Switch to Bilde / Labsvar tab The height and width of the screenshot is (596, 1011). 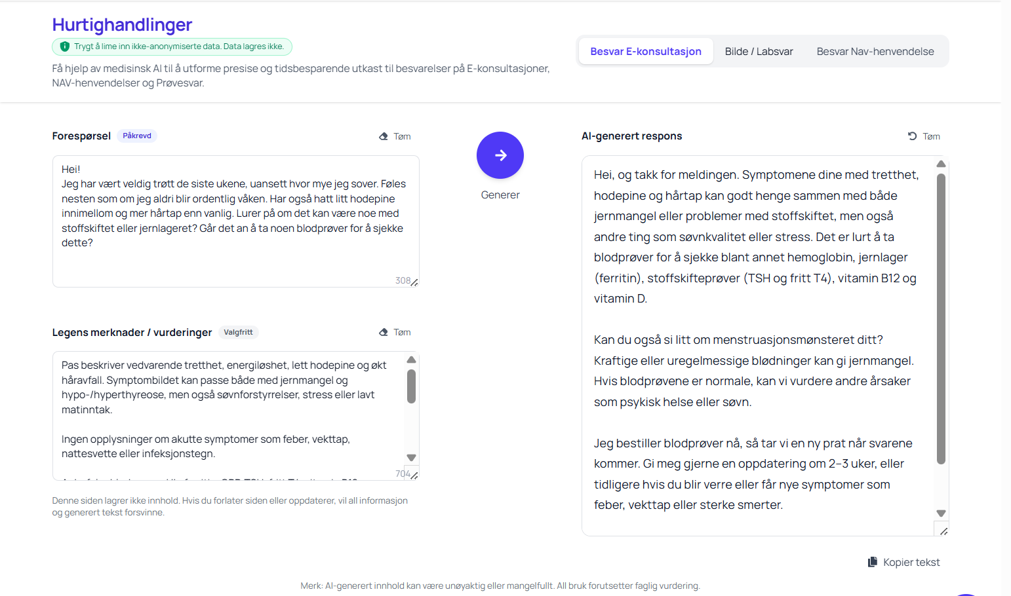(x=759, y=51)
